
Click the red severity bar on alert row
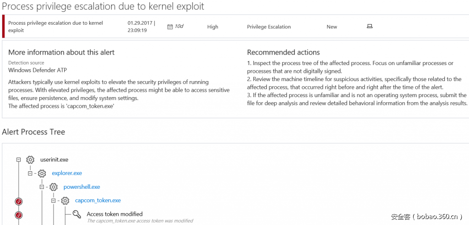pos(4,27)
